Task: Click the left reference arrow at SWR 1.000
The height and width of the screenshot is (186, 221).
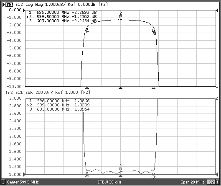Action: point(24,174)
